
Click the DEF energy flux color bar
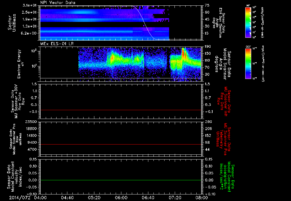(248, 64)
